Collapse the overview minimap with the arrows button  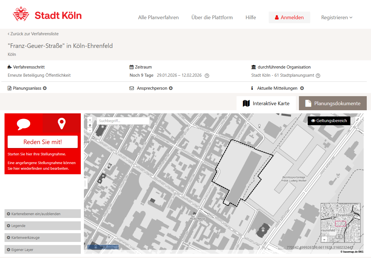324,239
